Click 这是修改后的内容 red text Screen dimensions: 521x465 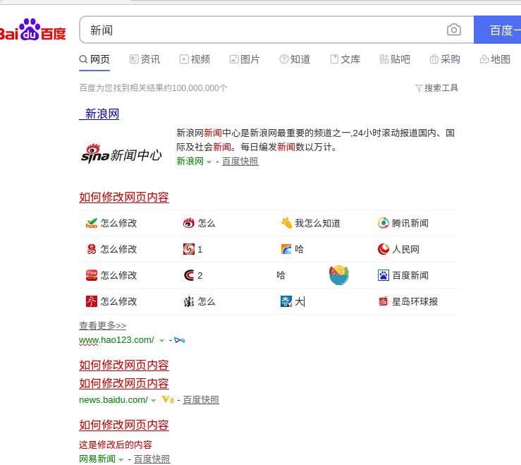(116, 445)
